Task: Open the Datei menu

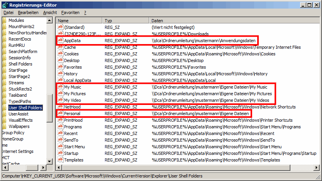Action: pyautogui.click(x=9, y=12)
